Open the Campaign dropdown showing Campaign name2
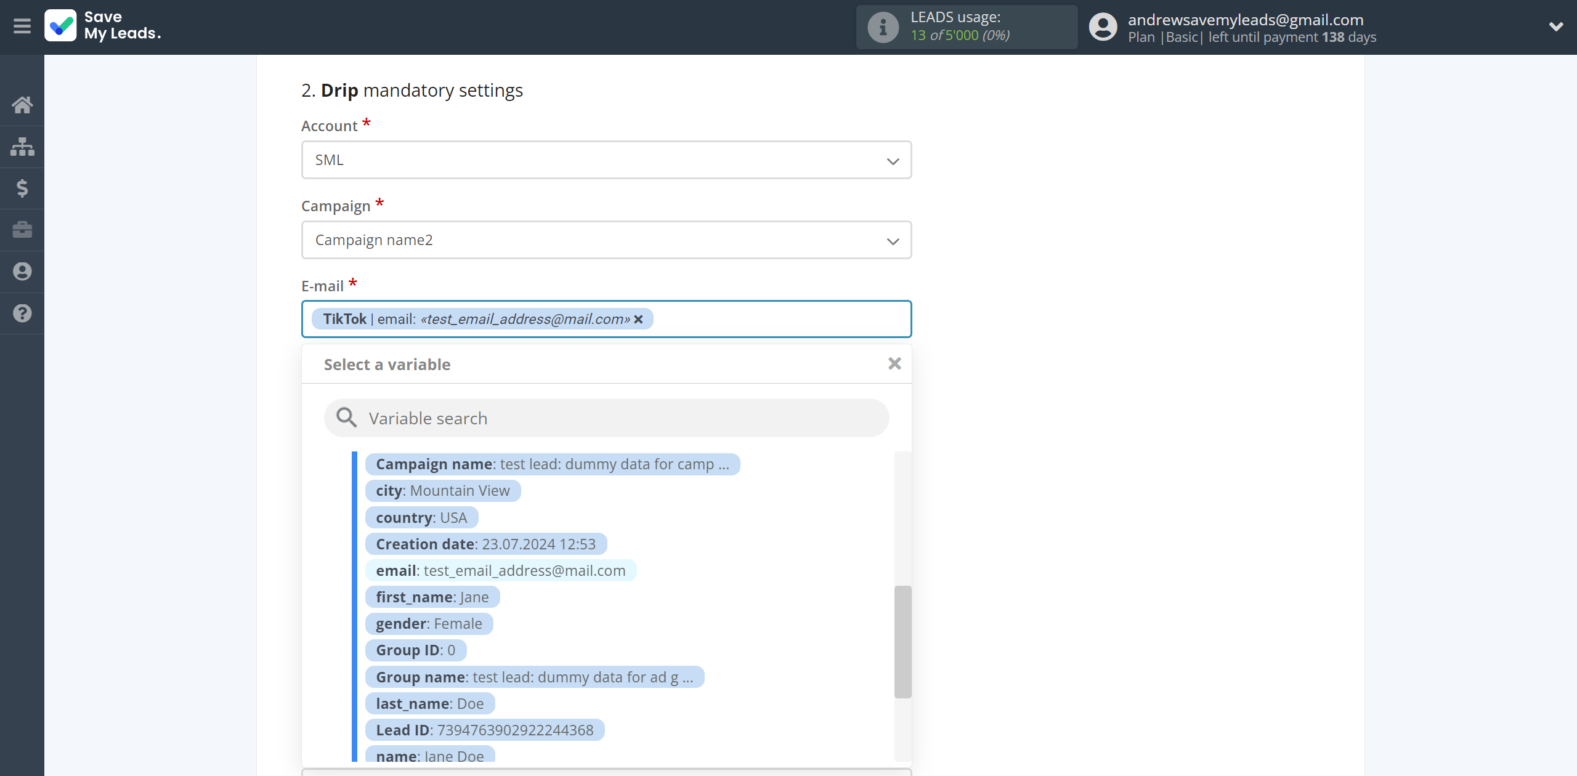The image size is (1577, 776). pos(606,240)
